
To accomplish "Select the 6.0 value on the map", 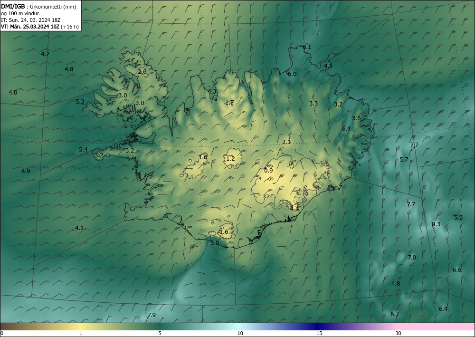I will click(292, 74).
